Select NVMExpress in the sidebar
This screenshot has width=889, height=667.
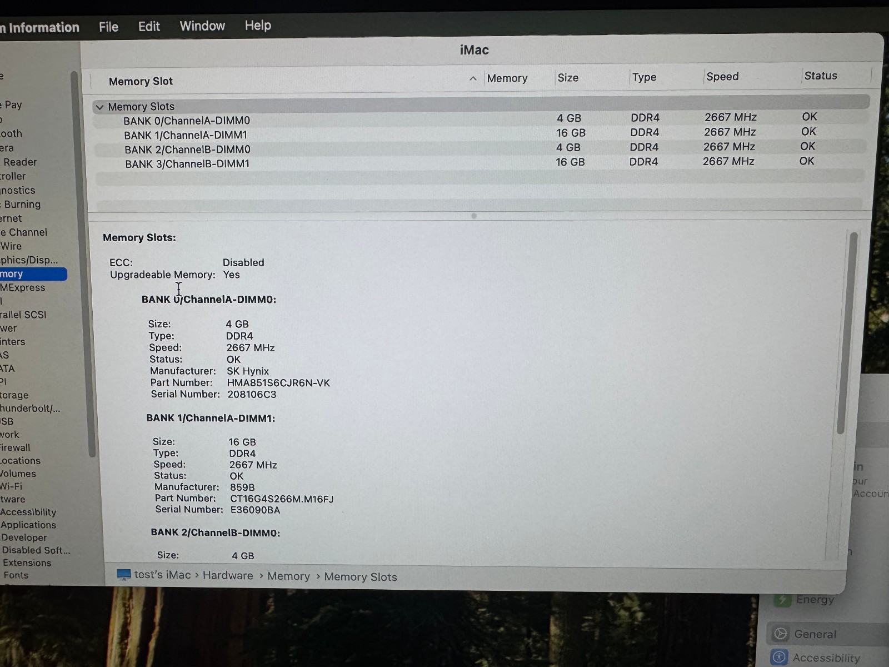[23, 287]
